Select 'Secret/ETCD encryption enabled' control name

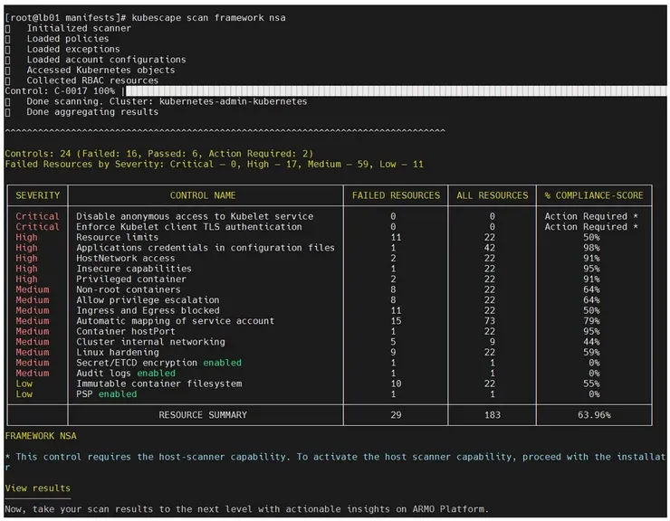[x=159, y=363]
